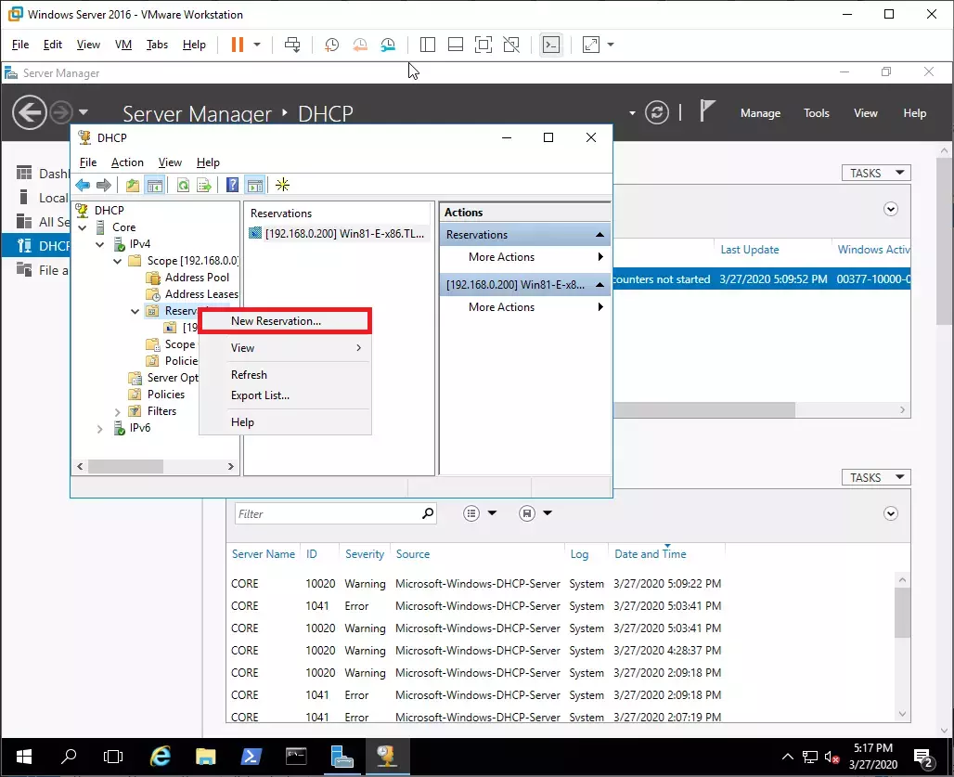The image size is (954, 777).
Task: Open Server Manager Tools menu
Action: [817, 113]
